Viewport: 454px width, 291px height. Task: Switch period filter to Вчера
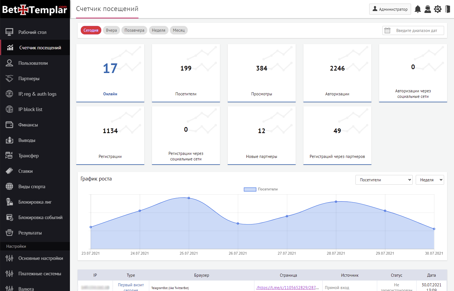[x=111, y=30]
